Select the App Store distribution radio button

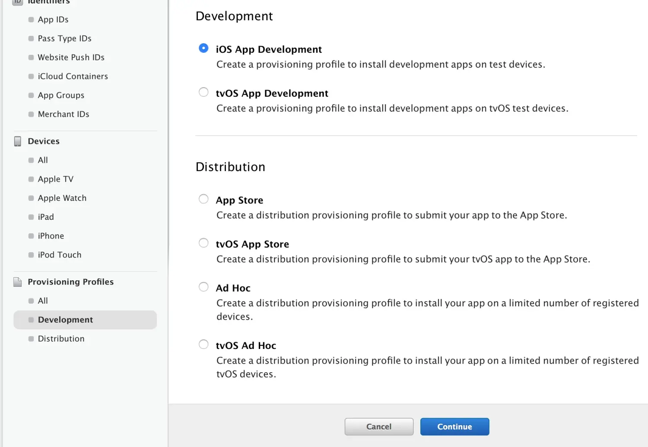[x=203, y=199]
